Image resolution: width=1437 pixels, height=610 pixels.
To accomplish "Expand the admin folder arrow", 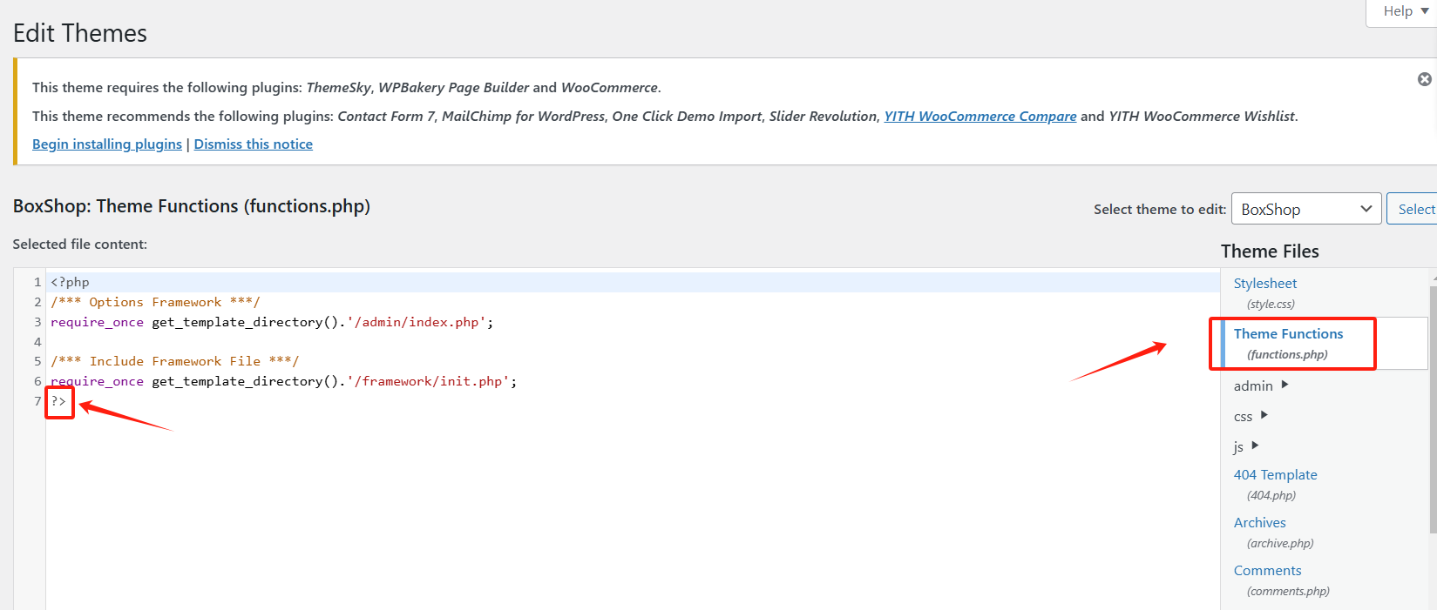I will pos(1284,385).
